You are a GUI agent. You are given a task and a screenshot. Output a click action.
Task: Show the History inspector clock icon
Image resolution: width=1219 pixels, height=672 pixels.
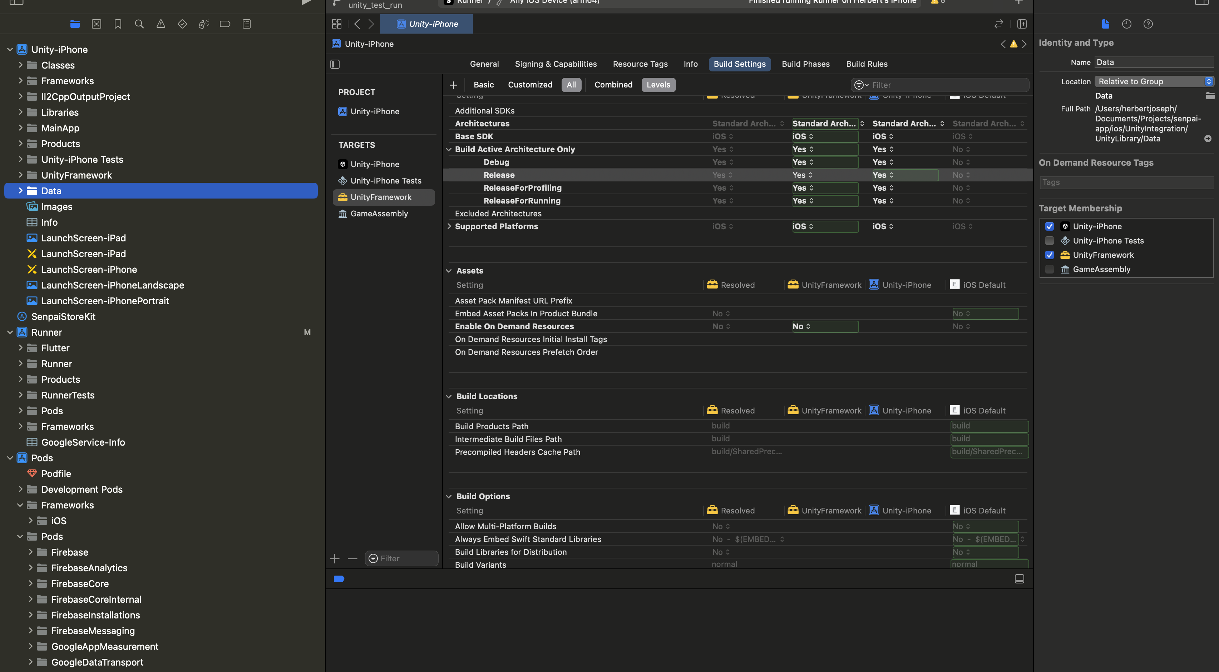coord(1126,24)
